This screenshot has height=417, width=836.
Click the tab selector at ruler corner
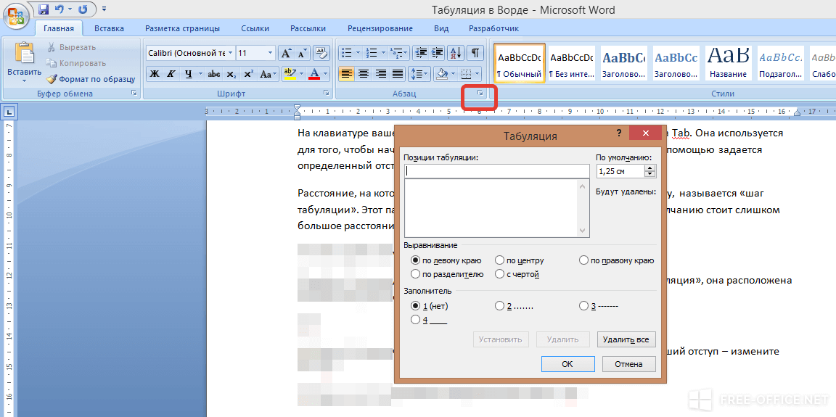coord(10,112)
